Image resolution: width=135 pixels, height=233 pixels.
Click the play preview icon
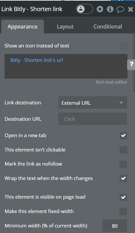click(100, 9)
